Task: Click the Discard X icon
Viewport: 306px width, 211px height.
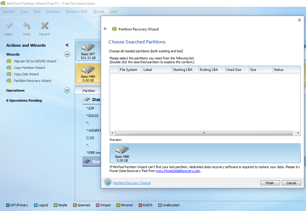Action: (44, 26)
